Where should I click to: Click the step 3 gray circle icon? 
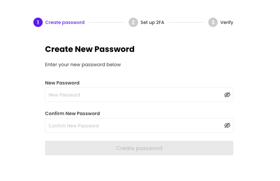[x=213, y=22]
